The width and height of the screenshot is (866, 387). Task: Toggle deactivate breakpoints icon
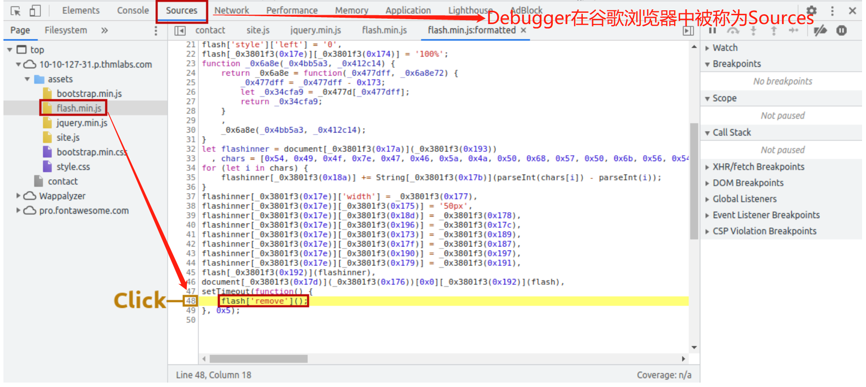820,30
